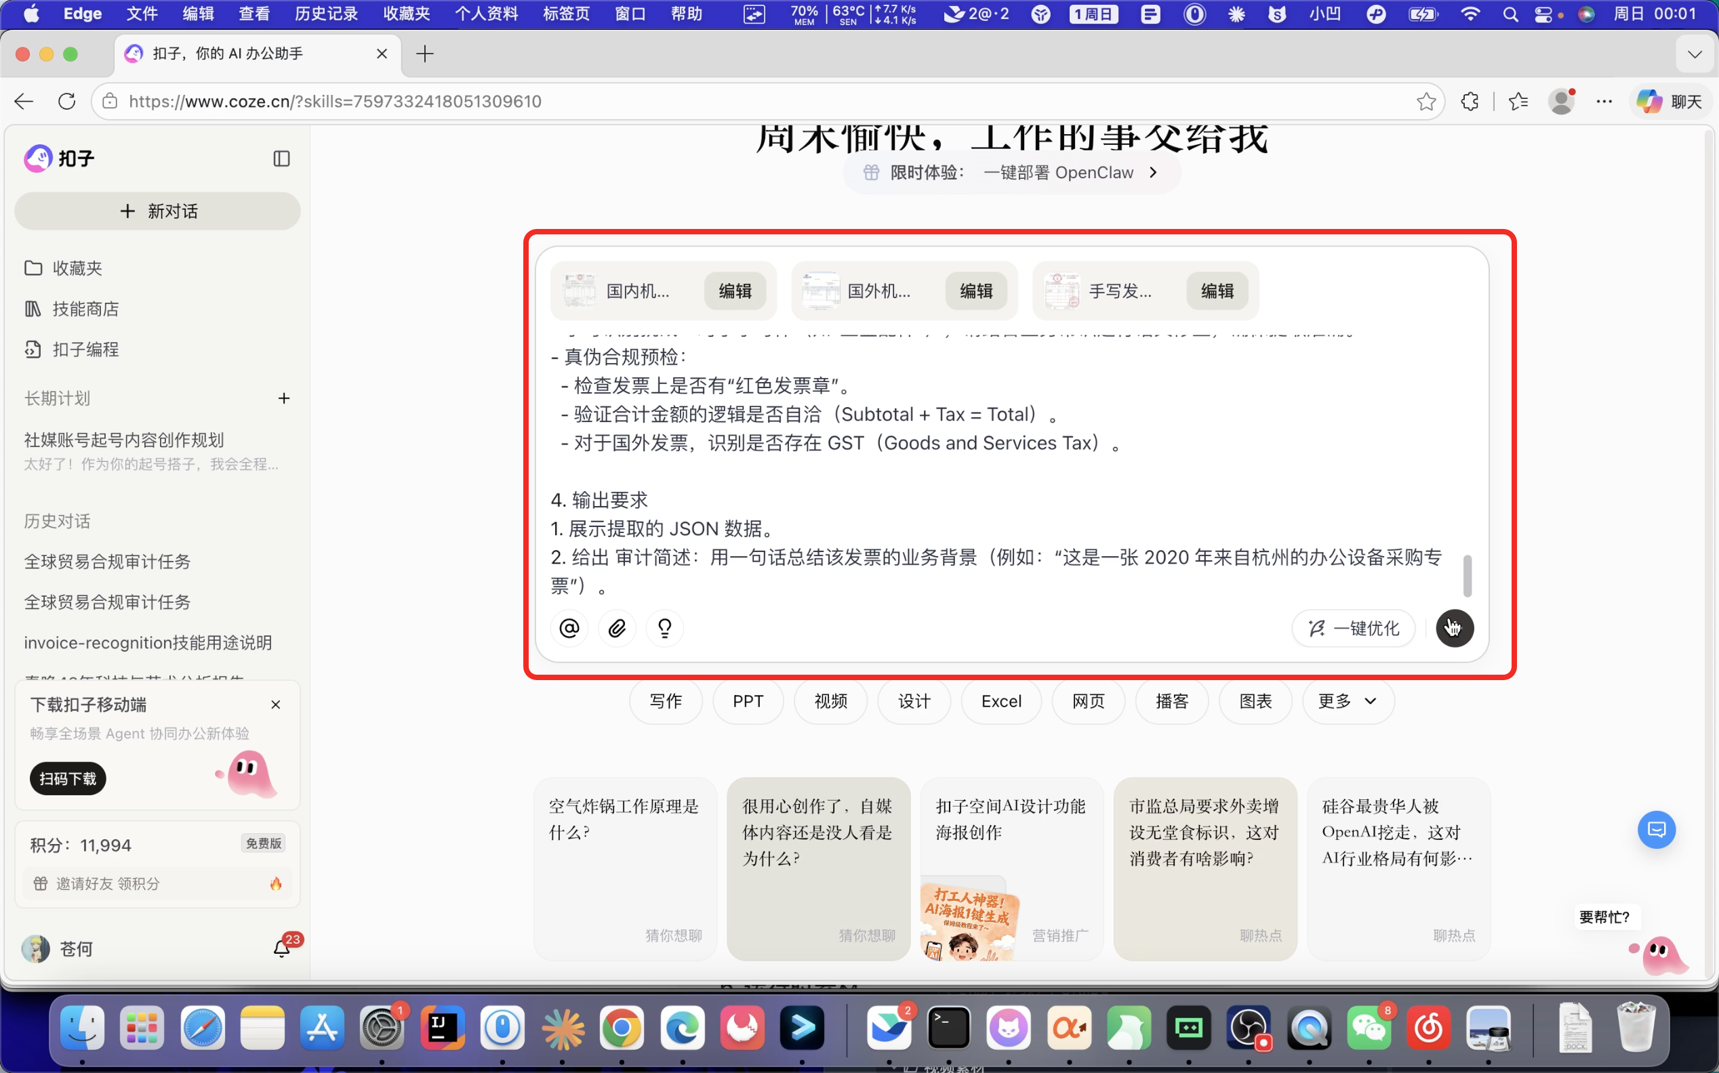Image resolution: width=1719 pixels, height=1073 pixels.
Task: Select the 设计 skill chip
Action: (x=914, y=701)
